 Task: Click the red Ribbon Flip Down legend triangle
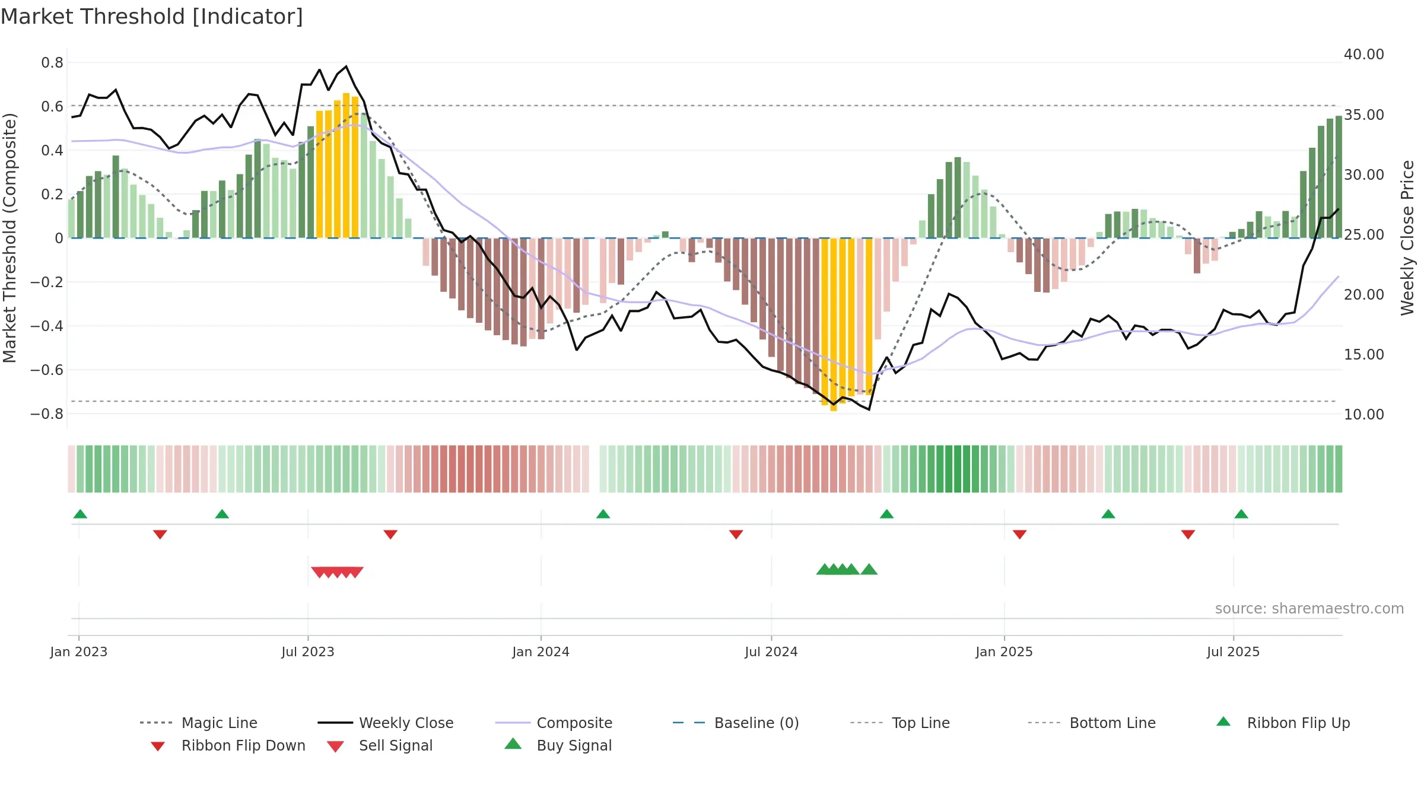[x=158, y=746]
